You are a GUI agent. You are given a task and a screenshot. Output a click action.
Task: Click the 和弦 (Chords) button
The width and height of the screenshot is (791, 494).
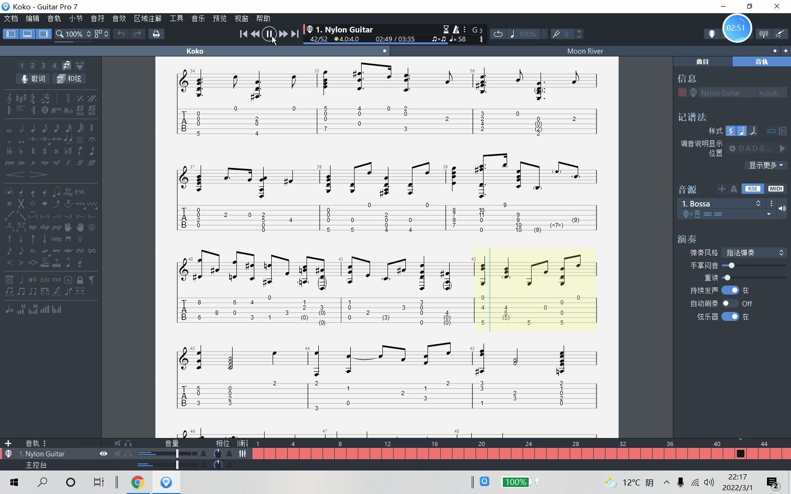(x=69, y=79)
